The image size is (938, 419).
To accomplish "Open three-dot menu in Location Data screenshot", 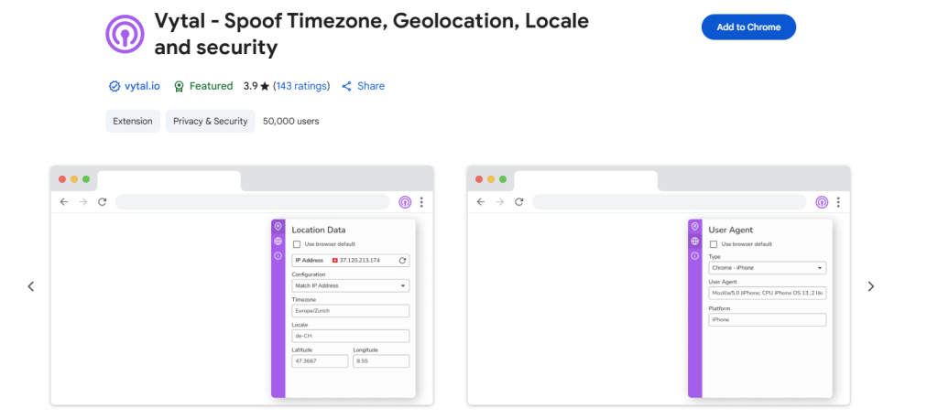I will coord(421,202).
